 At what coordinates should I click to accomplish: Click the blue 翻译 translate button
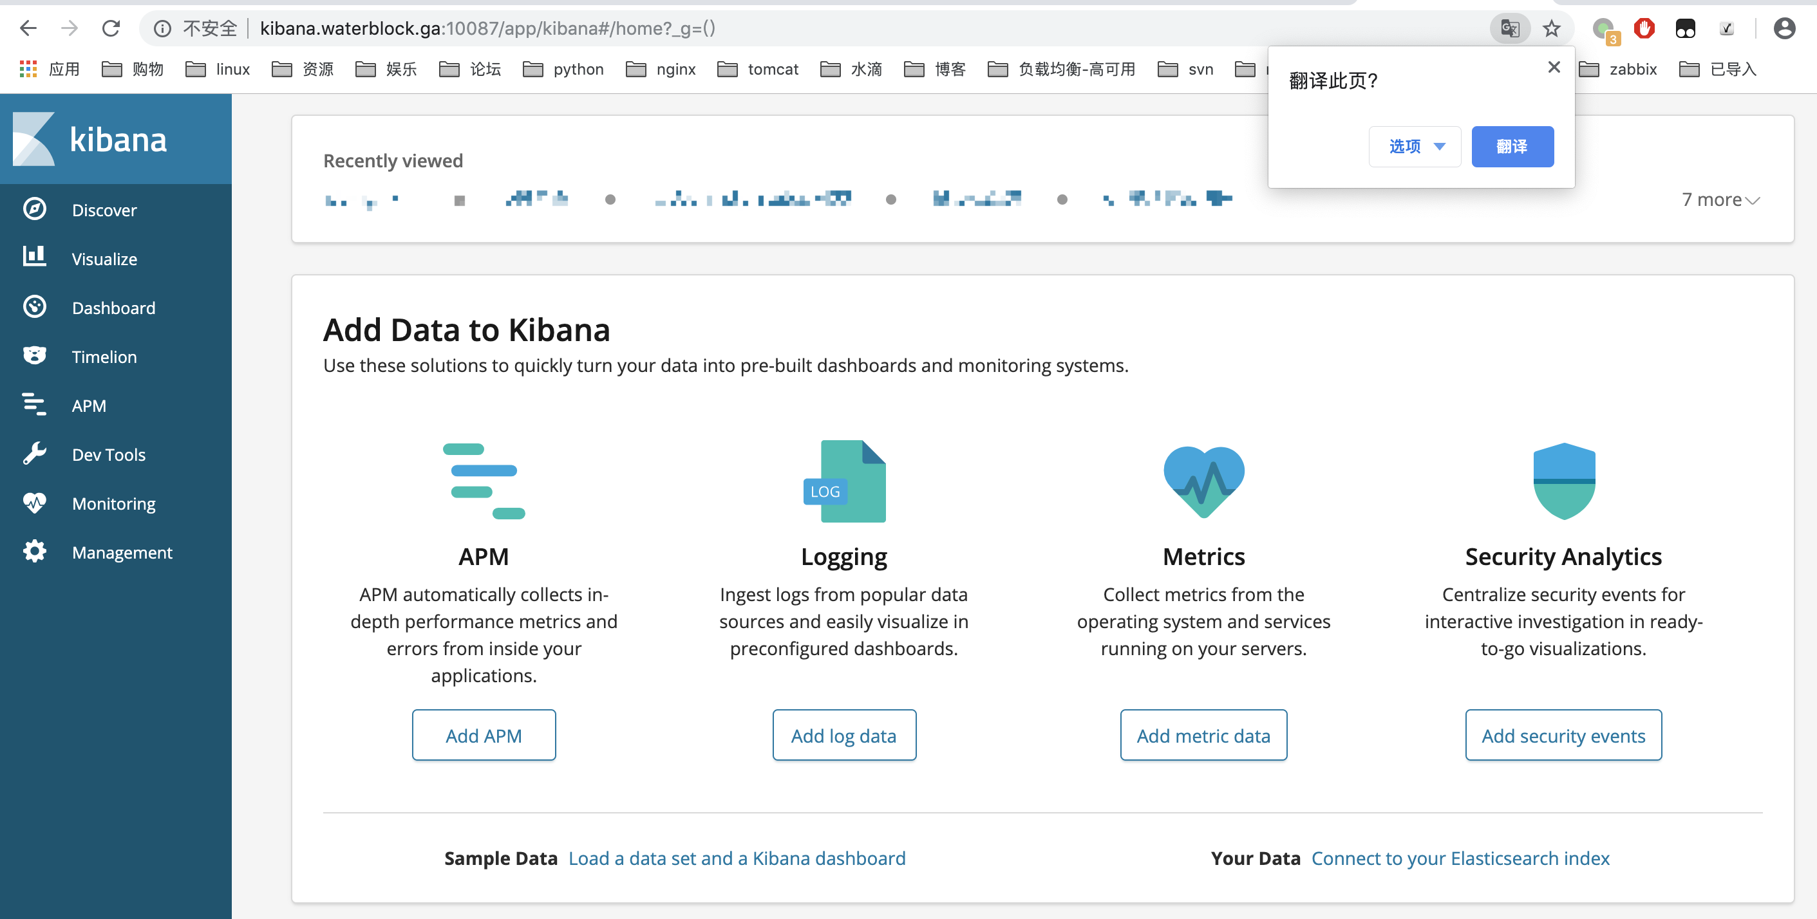pos(1512,147)
